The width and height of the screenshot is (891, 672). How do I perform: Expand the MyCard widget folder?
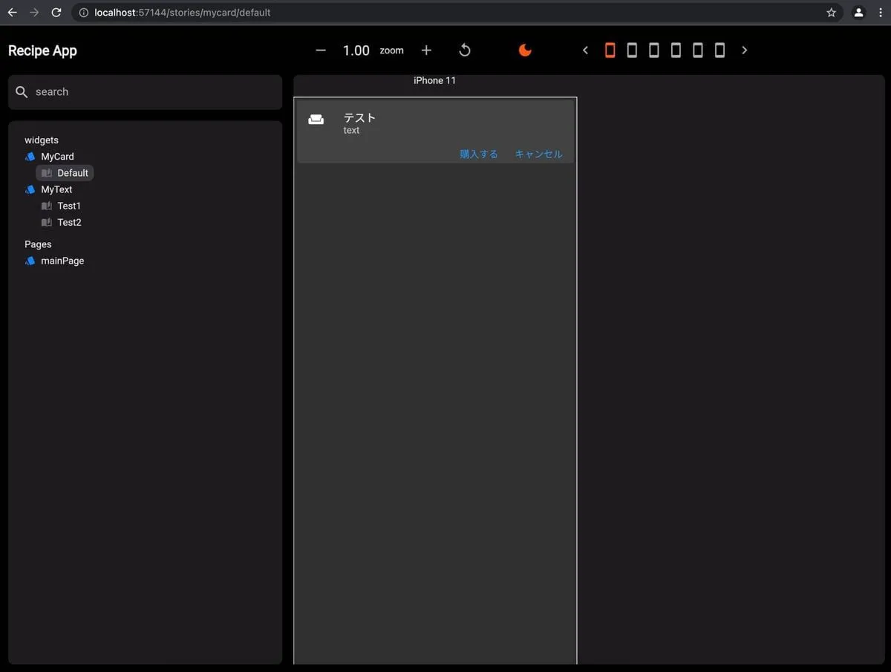tap(56, 157)
